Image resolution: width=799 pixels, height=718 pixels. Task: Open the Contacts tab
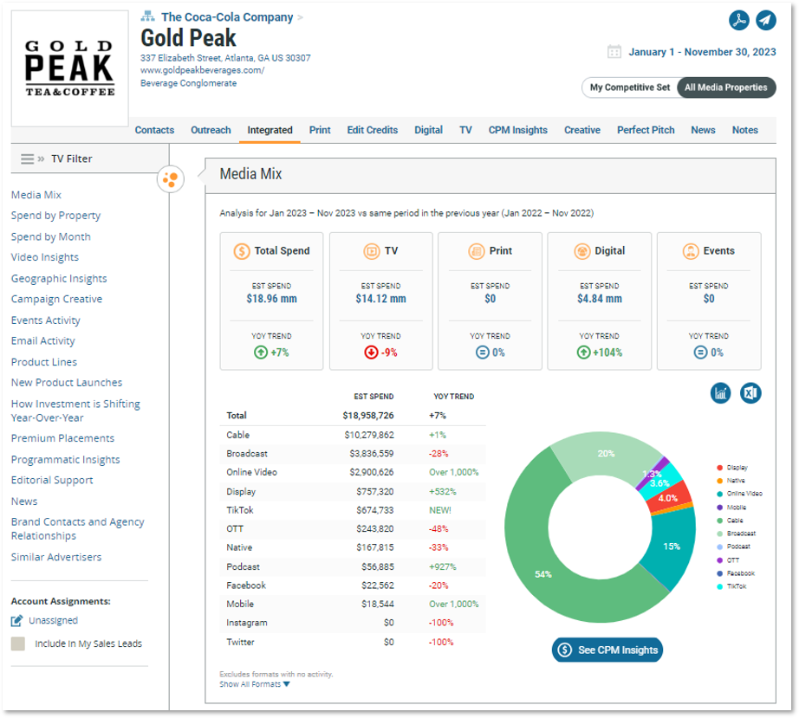[154, 131]
